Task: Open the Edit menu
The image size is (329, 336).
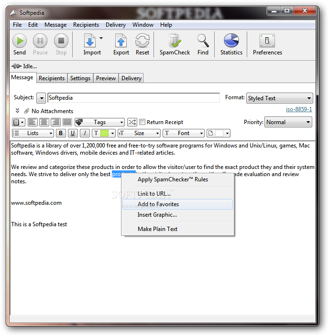Action: point(33,25)
